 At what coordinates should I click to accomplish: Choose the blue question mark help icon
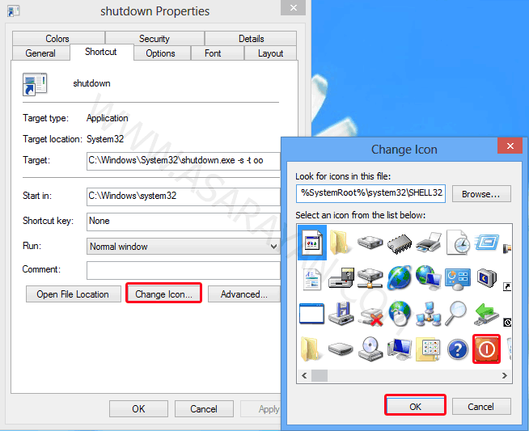point(458,349)
